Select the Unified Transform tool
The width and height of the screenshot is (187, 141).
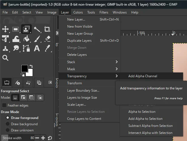[x=5, y=39]
